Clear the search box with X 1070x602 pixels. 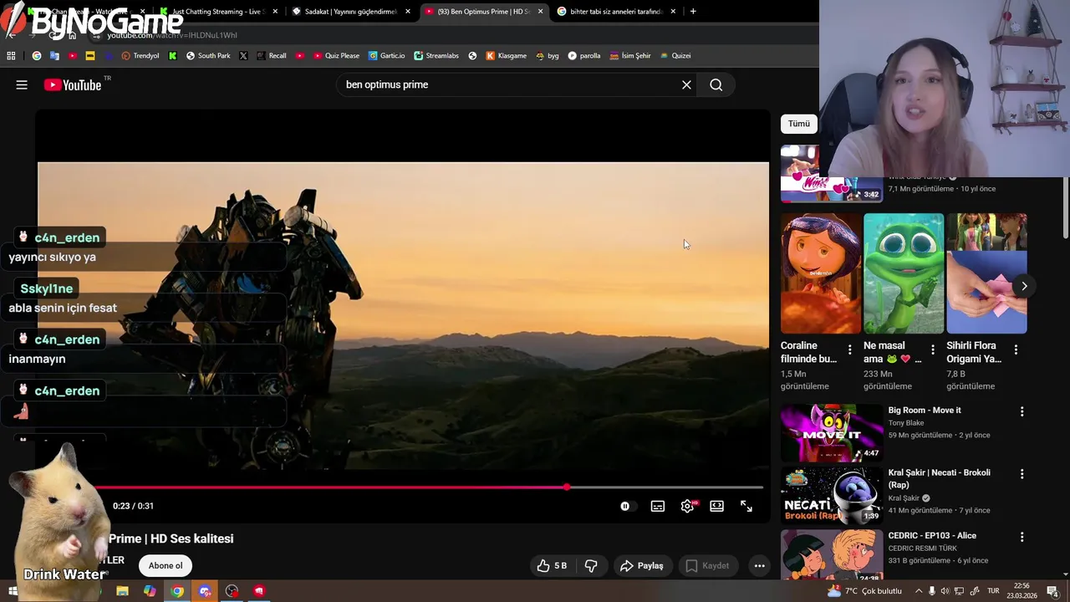coord(686,84)
